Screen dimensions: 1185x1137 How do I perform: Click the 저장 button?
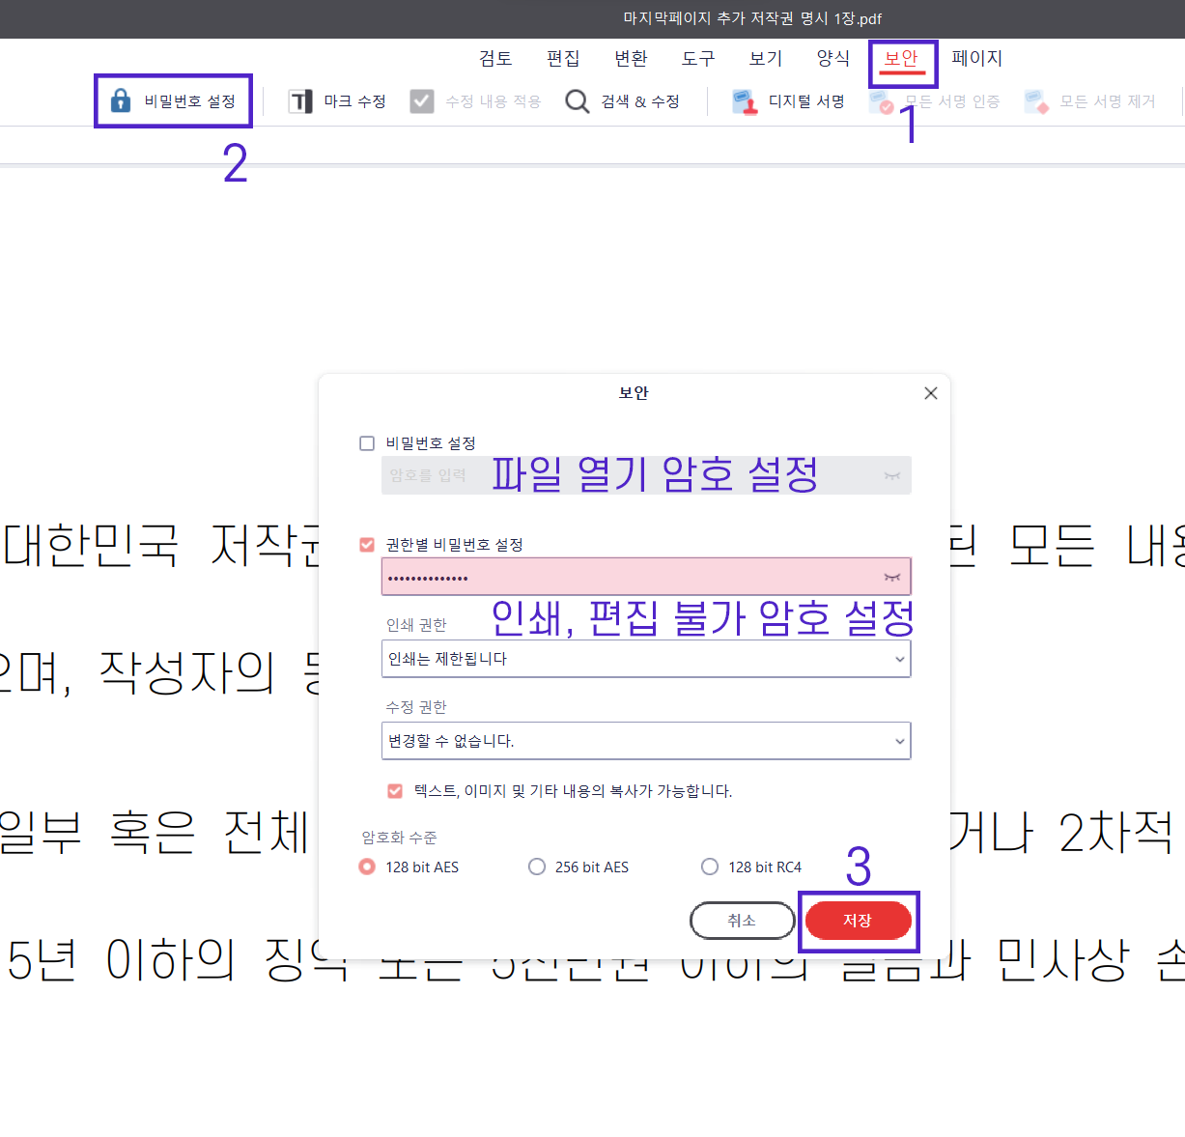pos(858,921)
